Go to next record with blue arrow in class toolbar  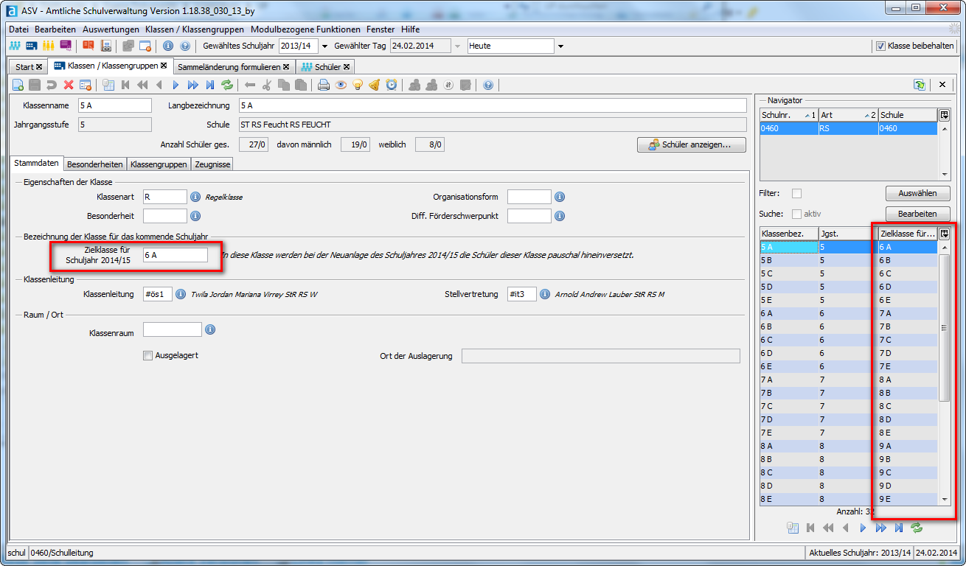[176, 85]
